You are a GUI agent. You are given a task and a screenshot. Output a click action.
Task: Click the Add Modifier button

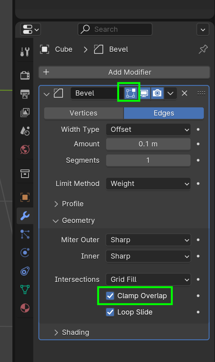(x=124, y=72)
